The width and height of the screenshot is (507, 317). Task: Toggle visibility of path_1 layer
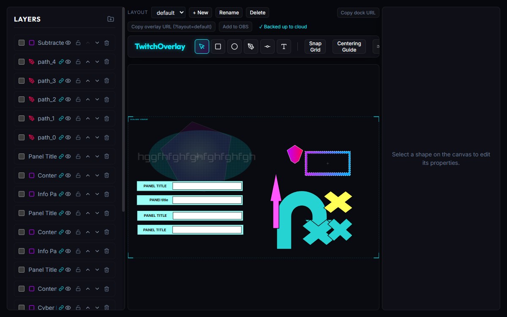click(68, 118)
